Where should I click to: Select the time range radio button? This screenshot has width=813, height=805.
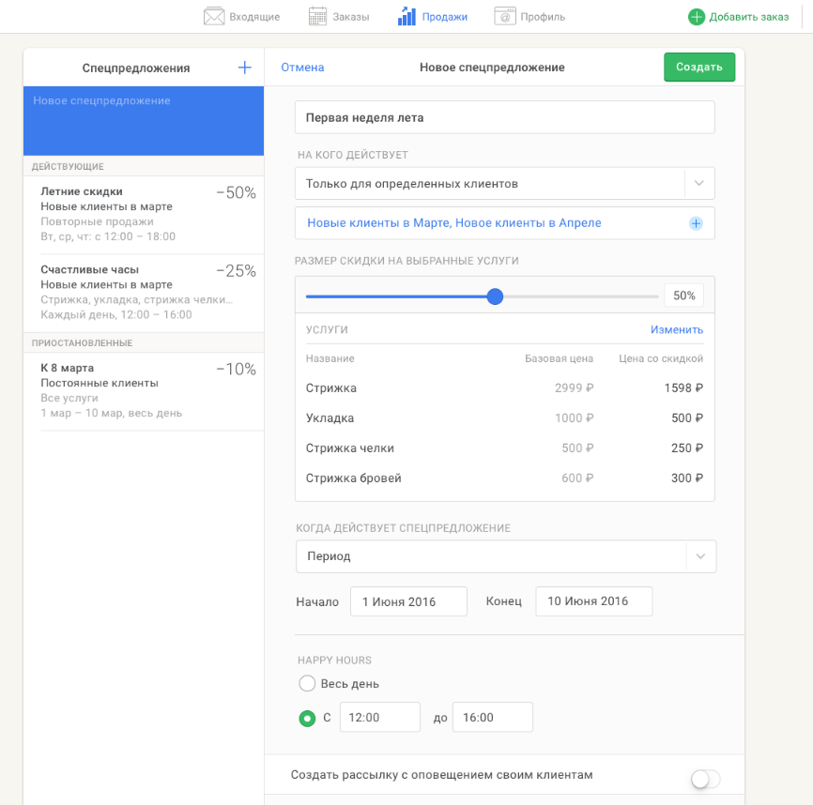(x=307, y=718)
